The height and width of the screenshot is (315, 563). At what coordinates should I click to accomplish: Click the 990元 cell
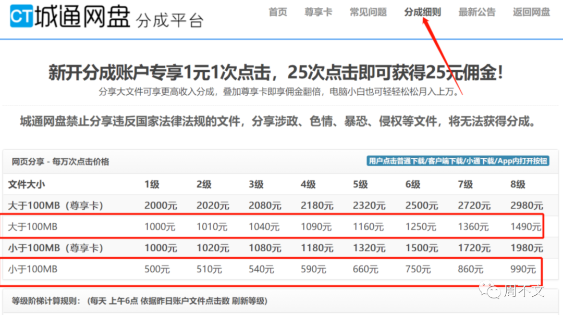tap(523, 269)
